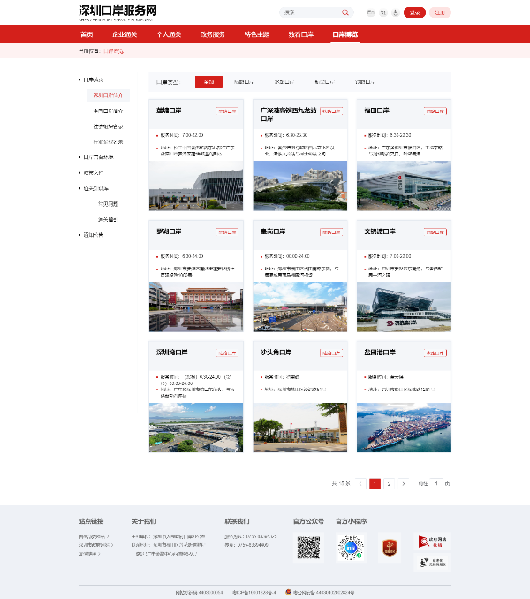Click the red government emblem badge in footer
This screenshot has height=599, width=530.
(390, 548)
